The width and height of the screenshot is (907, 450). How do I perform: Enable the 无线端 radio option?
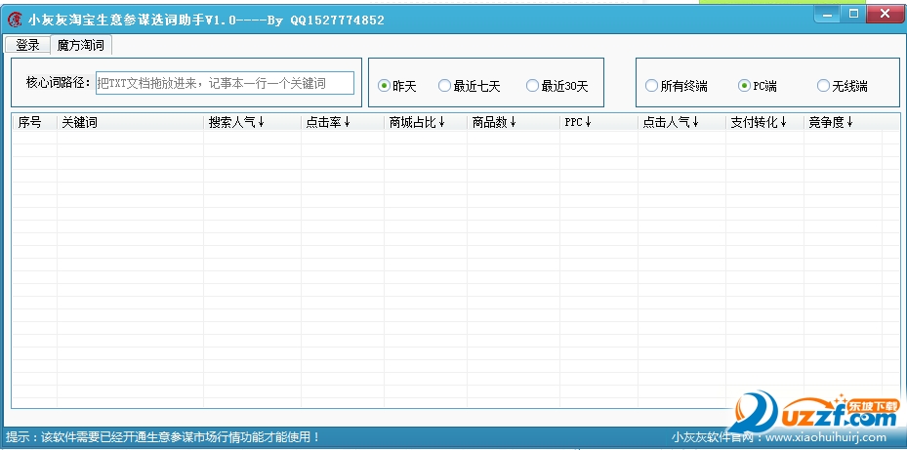pos(843,86)
